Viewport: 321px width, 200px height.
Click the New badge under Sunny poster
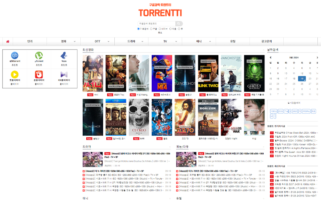[x=90, y=95]
